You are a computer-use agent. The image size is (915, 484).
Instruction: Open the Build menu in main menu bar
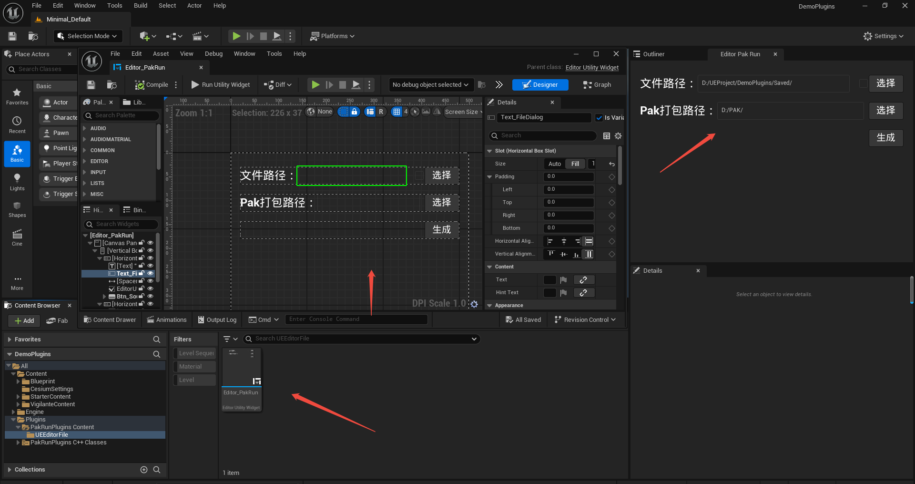[x=141, y=6]
